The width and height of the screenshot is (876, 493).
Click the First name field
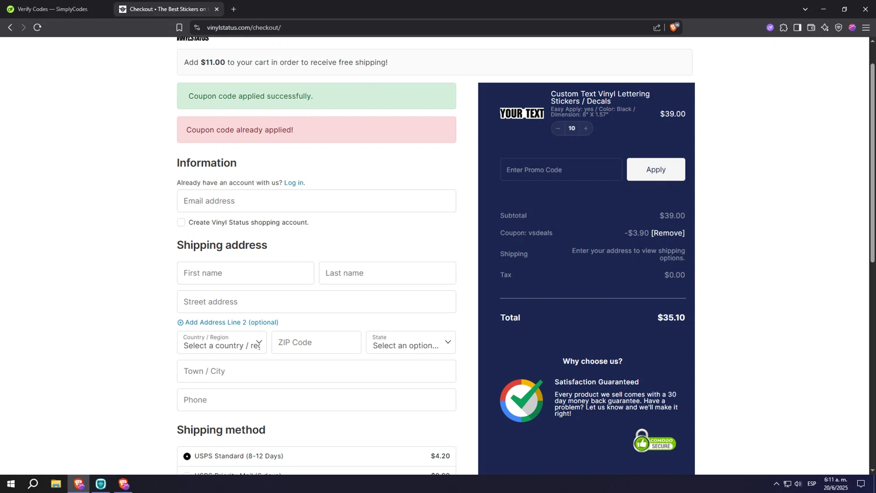click(245, 273)
